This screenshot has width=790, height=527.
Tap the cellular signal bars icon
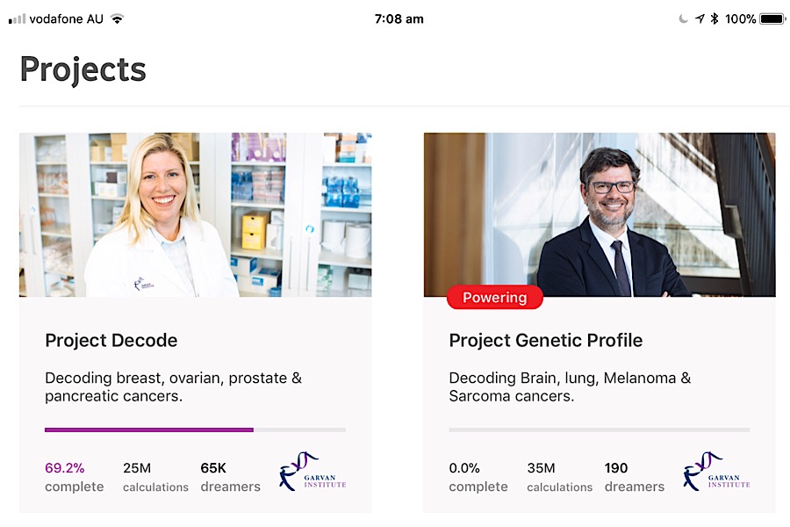(x=17, y=18)
